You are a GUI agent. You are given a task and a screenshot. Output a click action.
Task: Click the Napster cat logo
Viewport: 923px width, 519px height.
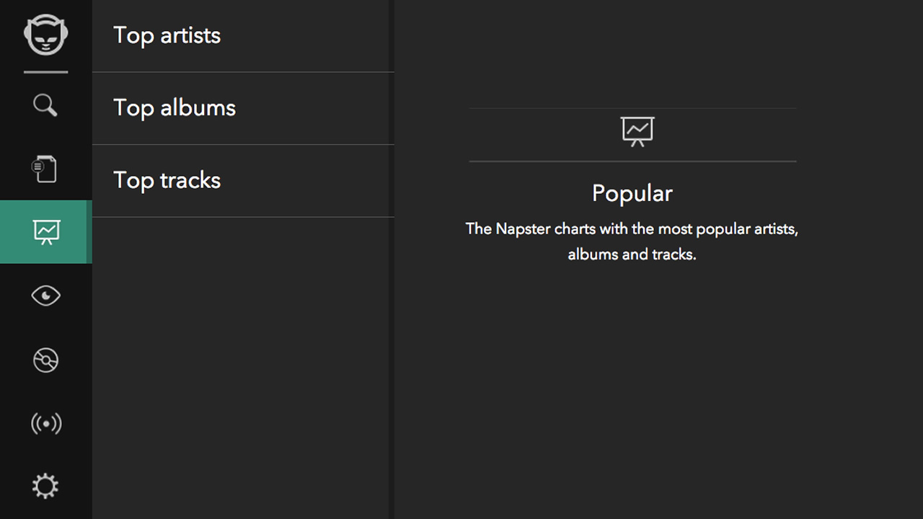[x=45, y=35]
